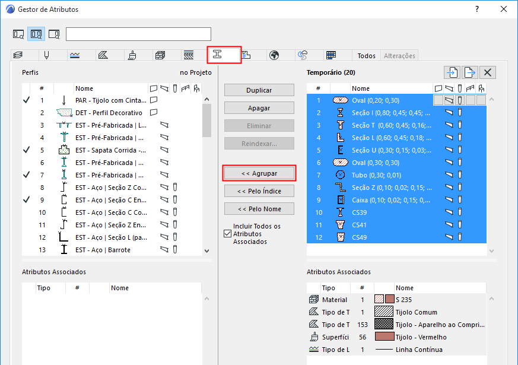The image size is (518, 365).
Task: Open the dialog help question mark
Action: (x=476, y=9)
